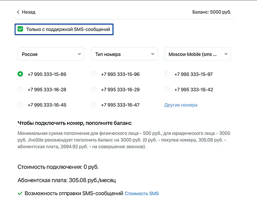Pick number +7 995 333-16-45
Screen dimensions: 257x204
pos(20,105)
